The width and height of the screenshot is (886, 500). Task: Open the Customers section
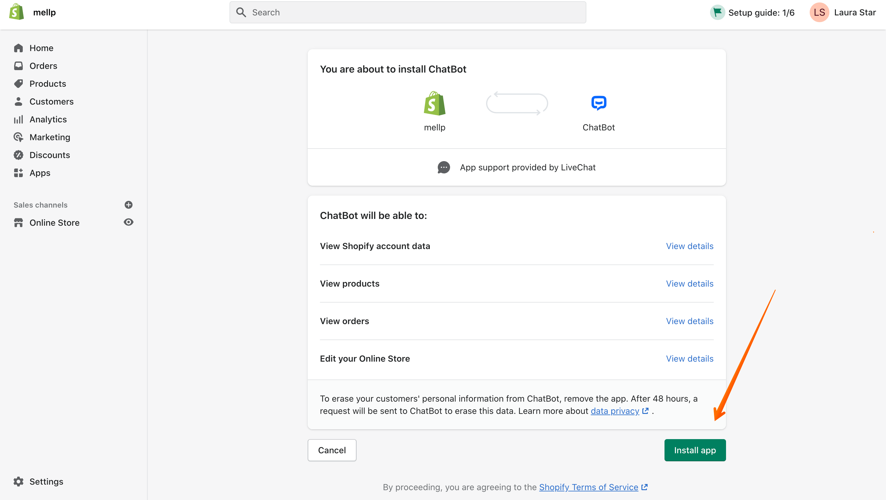(52, 101)
